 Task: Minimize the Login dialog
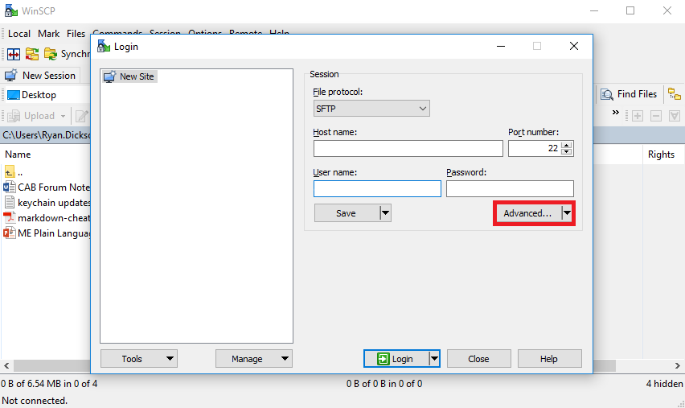point(501,46)
